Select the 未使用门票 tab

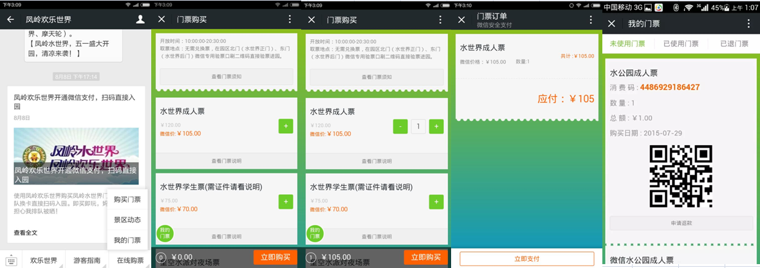[627, 44]
